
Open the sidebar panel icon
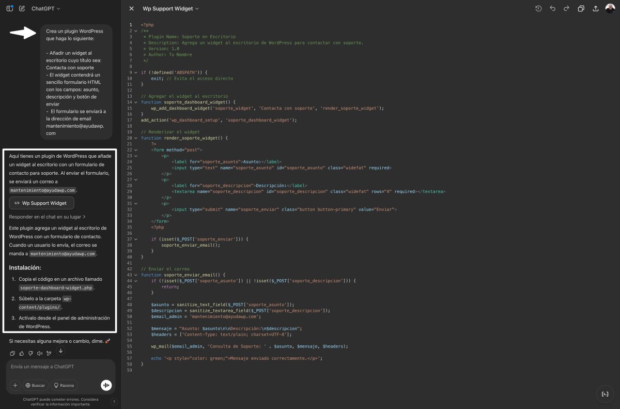(10, 8)
